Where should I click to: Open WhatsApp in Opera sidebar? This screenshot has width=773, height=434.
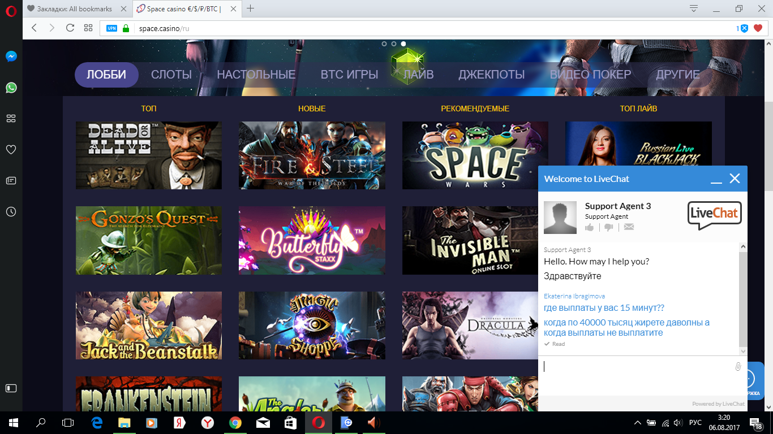coord(11,88)
